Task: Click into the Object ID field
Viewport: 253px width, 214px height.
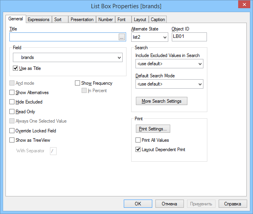Action: [189, 37]
